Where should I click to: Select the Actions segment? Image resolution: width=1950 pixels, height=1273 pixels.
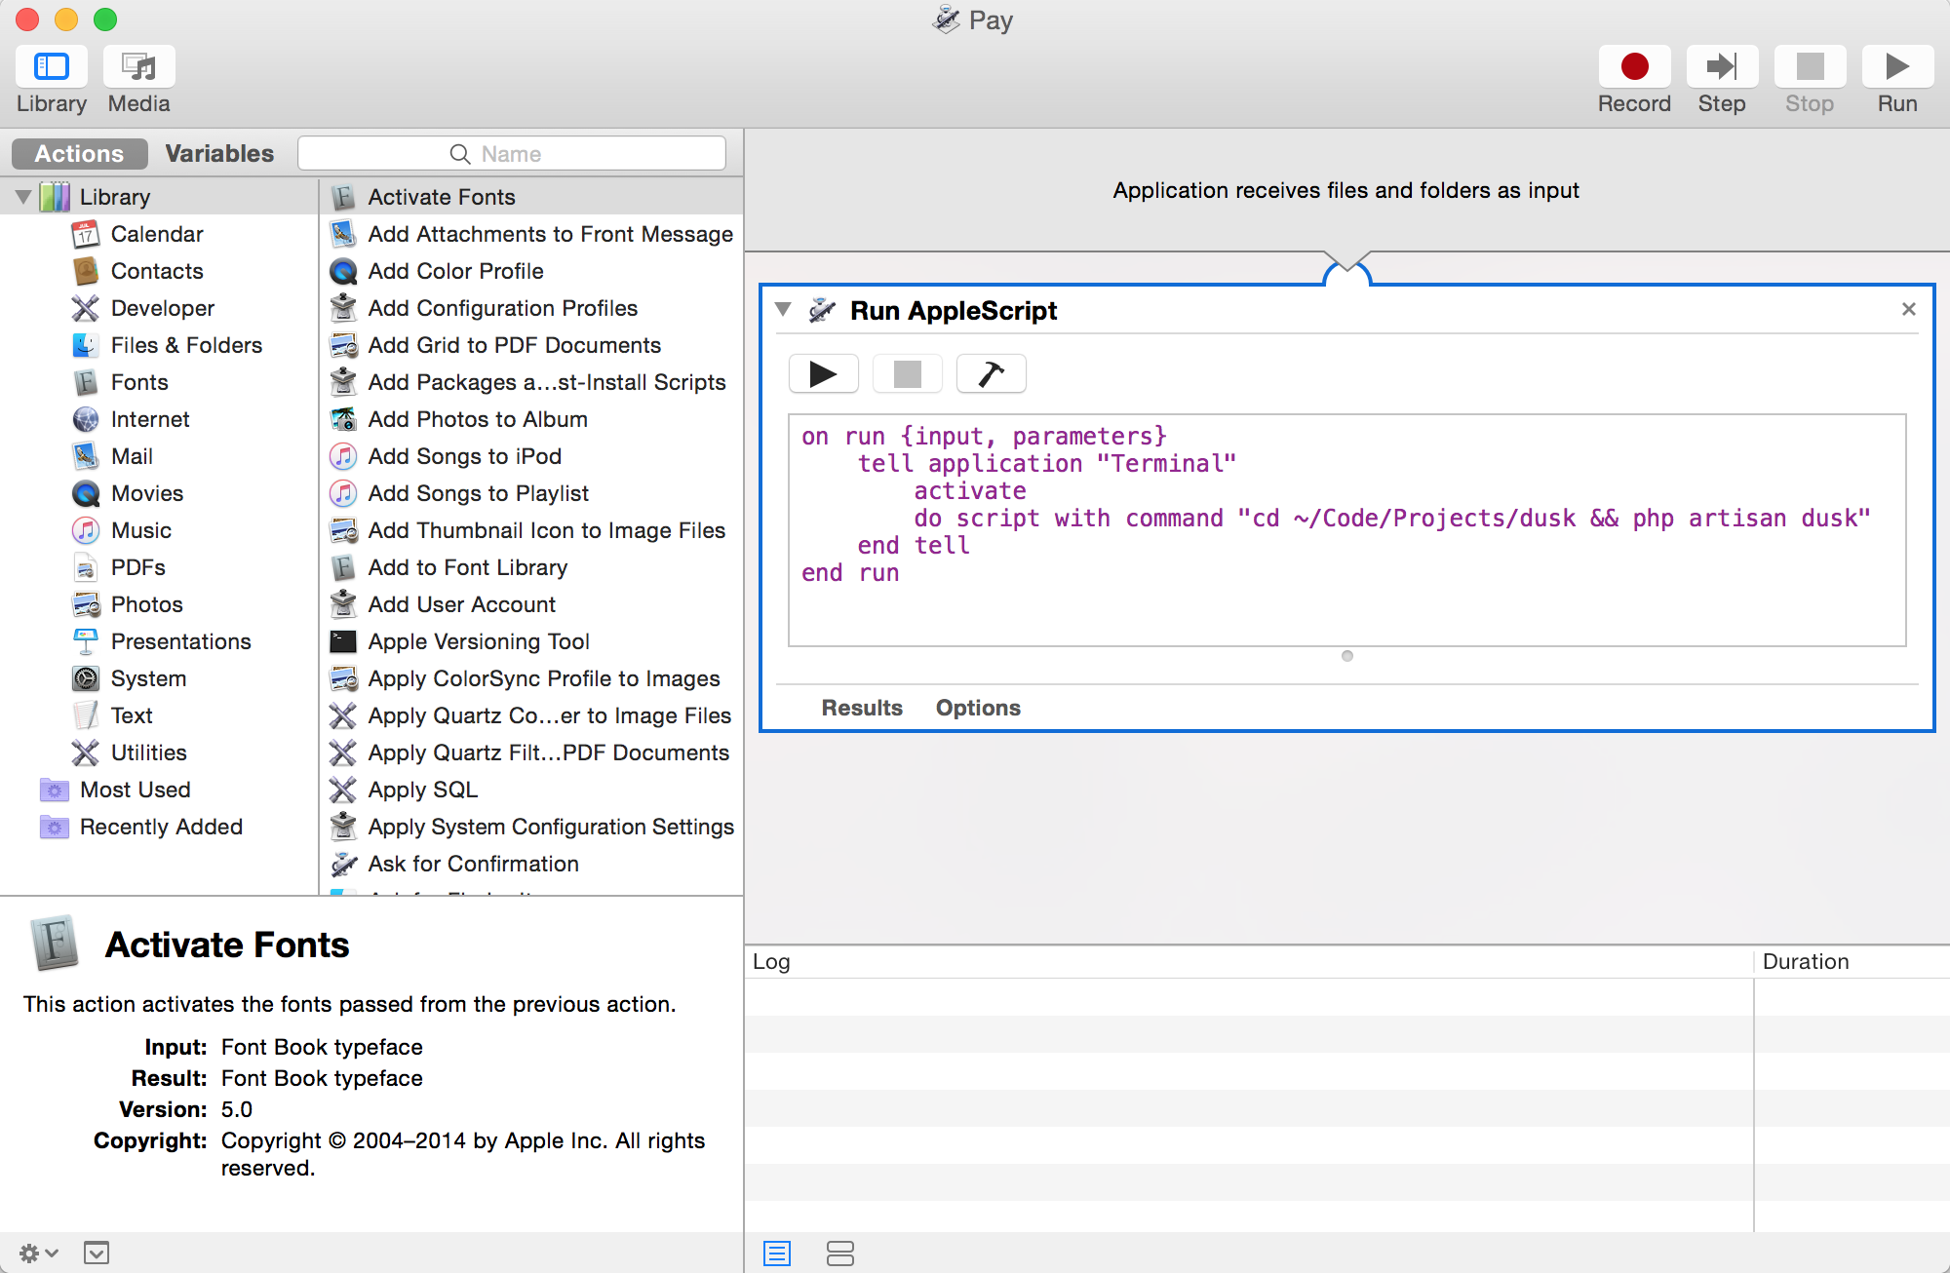(x=80, y=154)
